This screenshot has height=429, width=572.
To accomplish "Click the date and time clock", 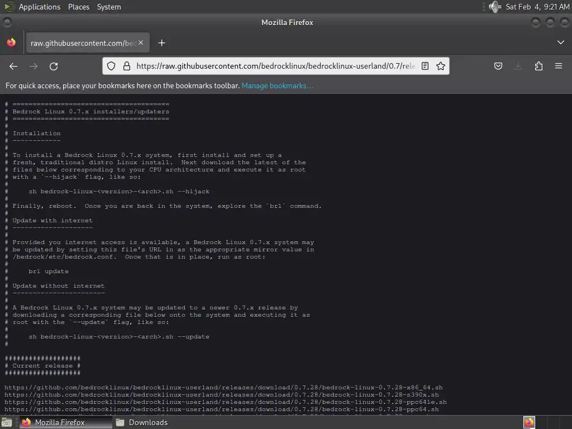I will [537, 7].
